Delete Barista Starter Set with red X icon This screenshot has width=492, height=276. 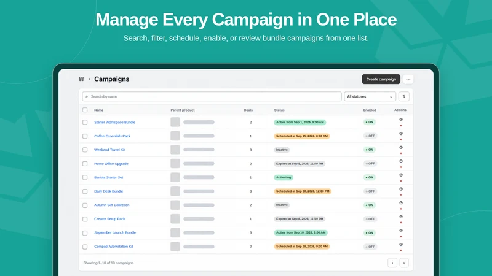(401, 181)
